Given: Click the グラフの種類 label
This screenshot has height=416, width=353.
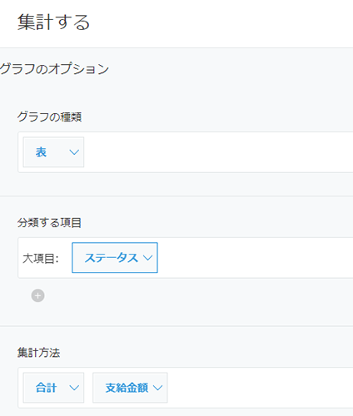Looking at the screenshot, I should click(x=49, y=116).
